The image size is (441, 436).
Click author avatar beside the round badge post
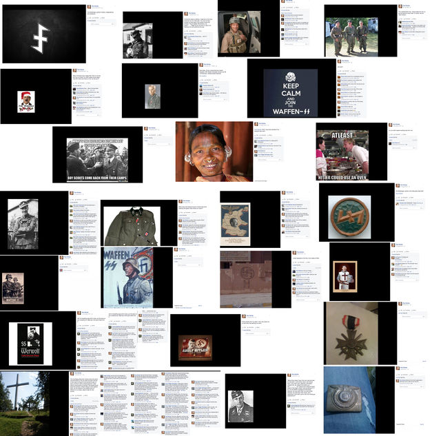coord(398,185)
